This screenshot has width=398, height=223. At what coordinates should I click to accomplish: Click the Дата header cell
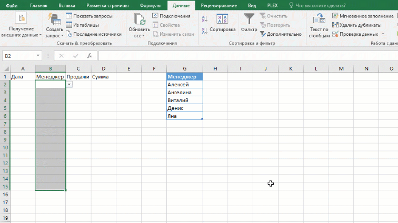[x=23, y=77]
